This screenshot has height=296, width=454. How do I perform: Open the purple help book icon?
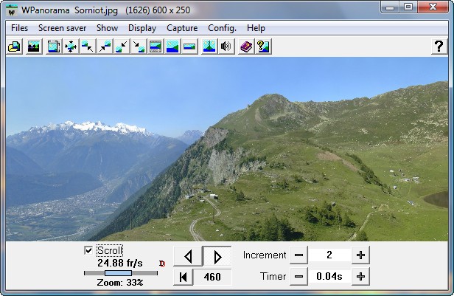point(246,47)
